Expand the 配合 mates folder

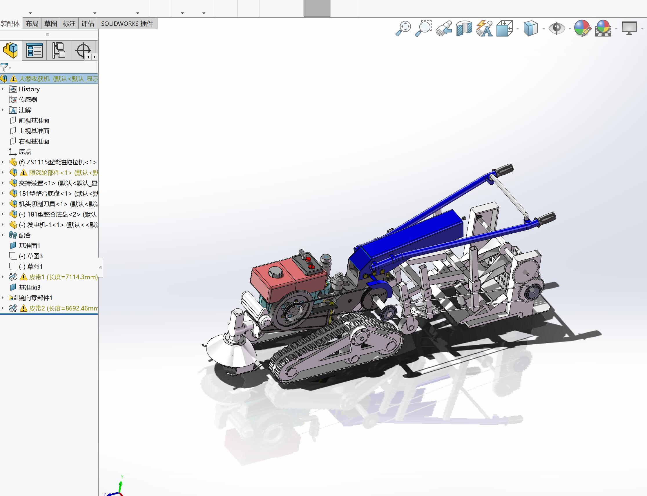[x=3, y=235]
